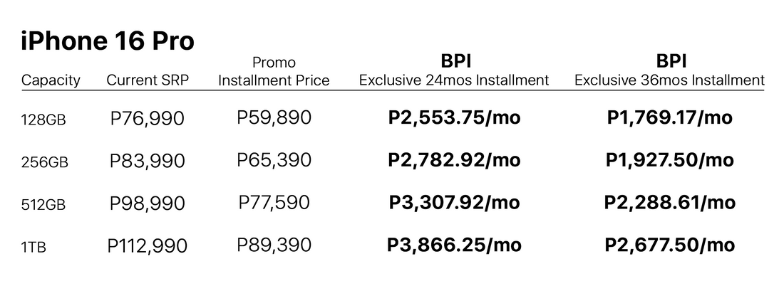Click the Current SRP column header
This screenshot has width=784, height=291.
148,80
